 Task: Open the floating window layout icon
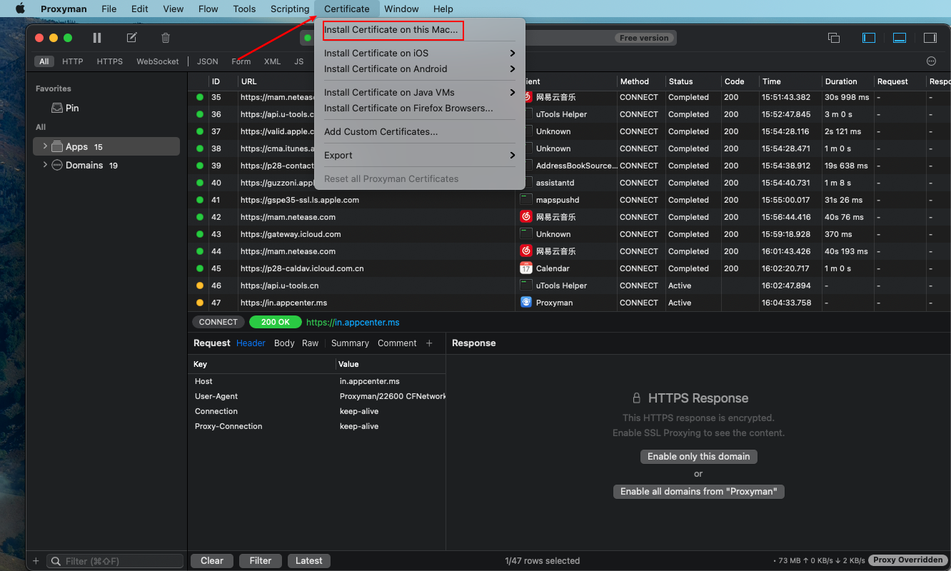pyautogui.click(x=833, y=38)
